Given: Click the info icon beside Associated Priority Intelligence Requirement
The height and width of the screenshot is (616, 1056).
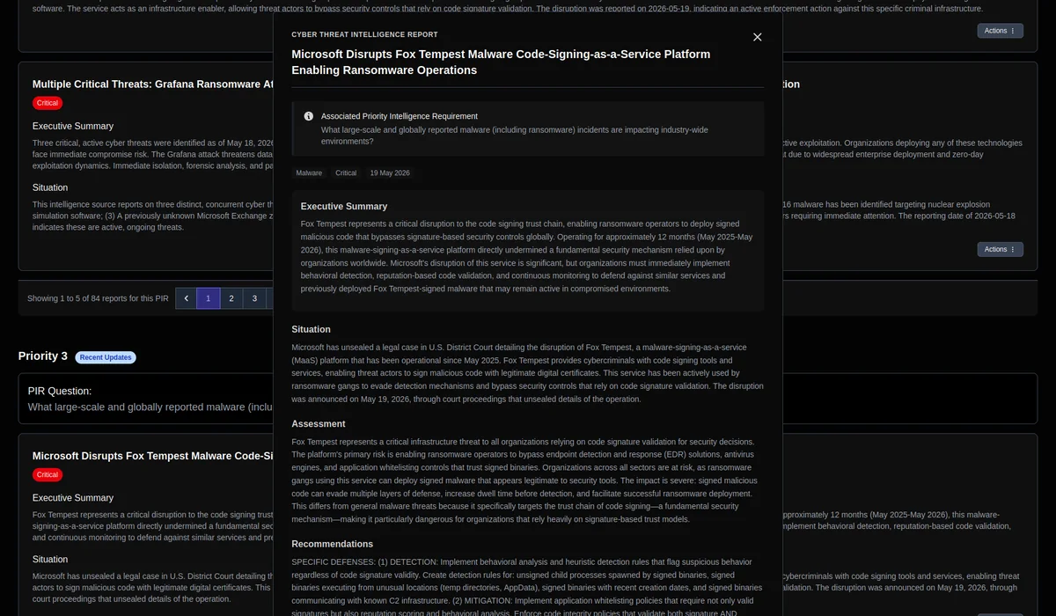Looking at the screenshot, I should point(309,116).
